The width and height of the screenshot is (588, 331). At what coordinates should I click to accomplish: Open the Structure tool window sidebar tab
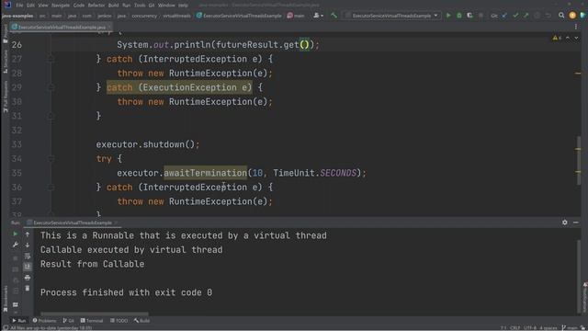click(6, 62)
